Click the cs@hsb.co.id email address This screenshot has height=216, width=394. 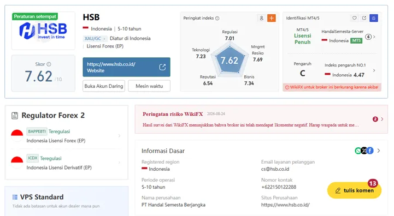[275, 169]
